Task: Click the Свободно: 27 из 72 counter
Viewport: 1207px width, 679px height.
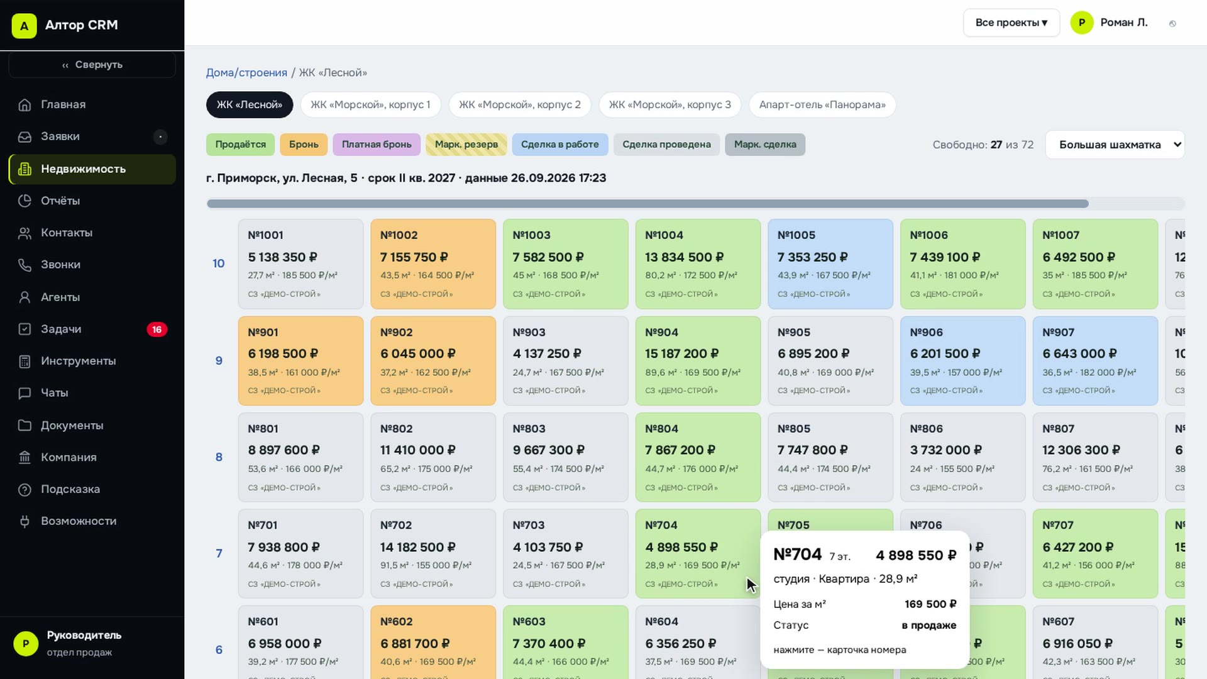Action: tap(983, 145)
